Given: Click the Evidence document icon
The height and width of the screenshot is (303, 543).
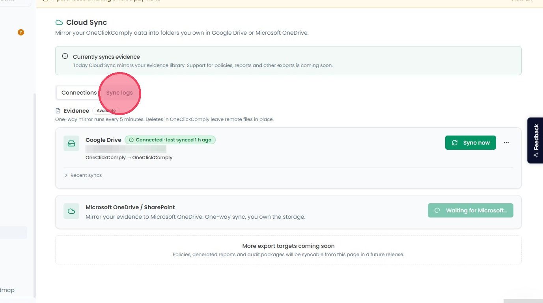Looking at the screenshot, I should click(58, 111).
